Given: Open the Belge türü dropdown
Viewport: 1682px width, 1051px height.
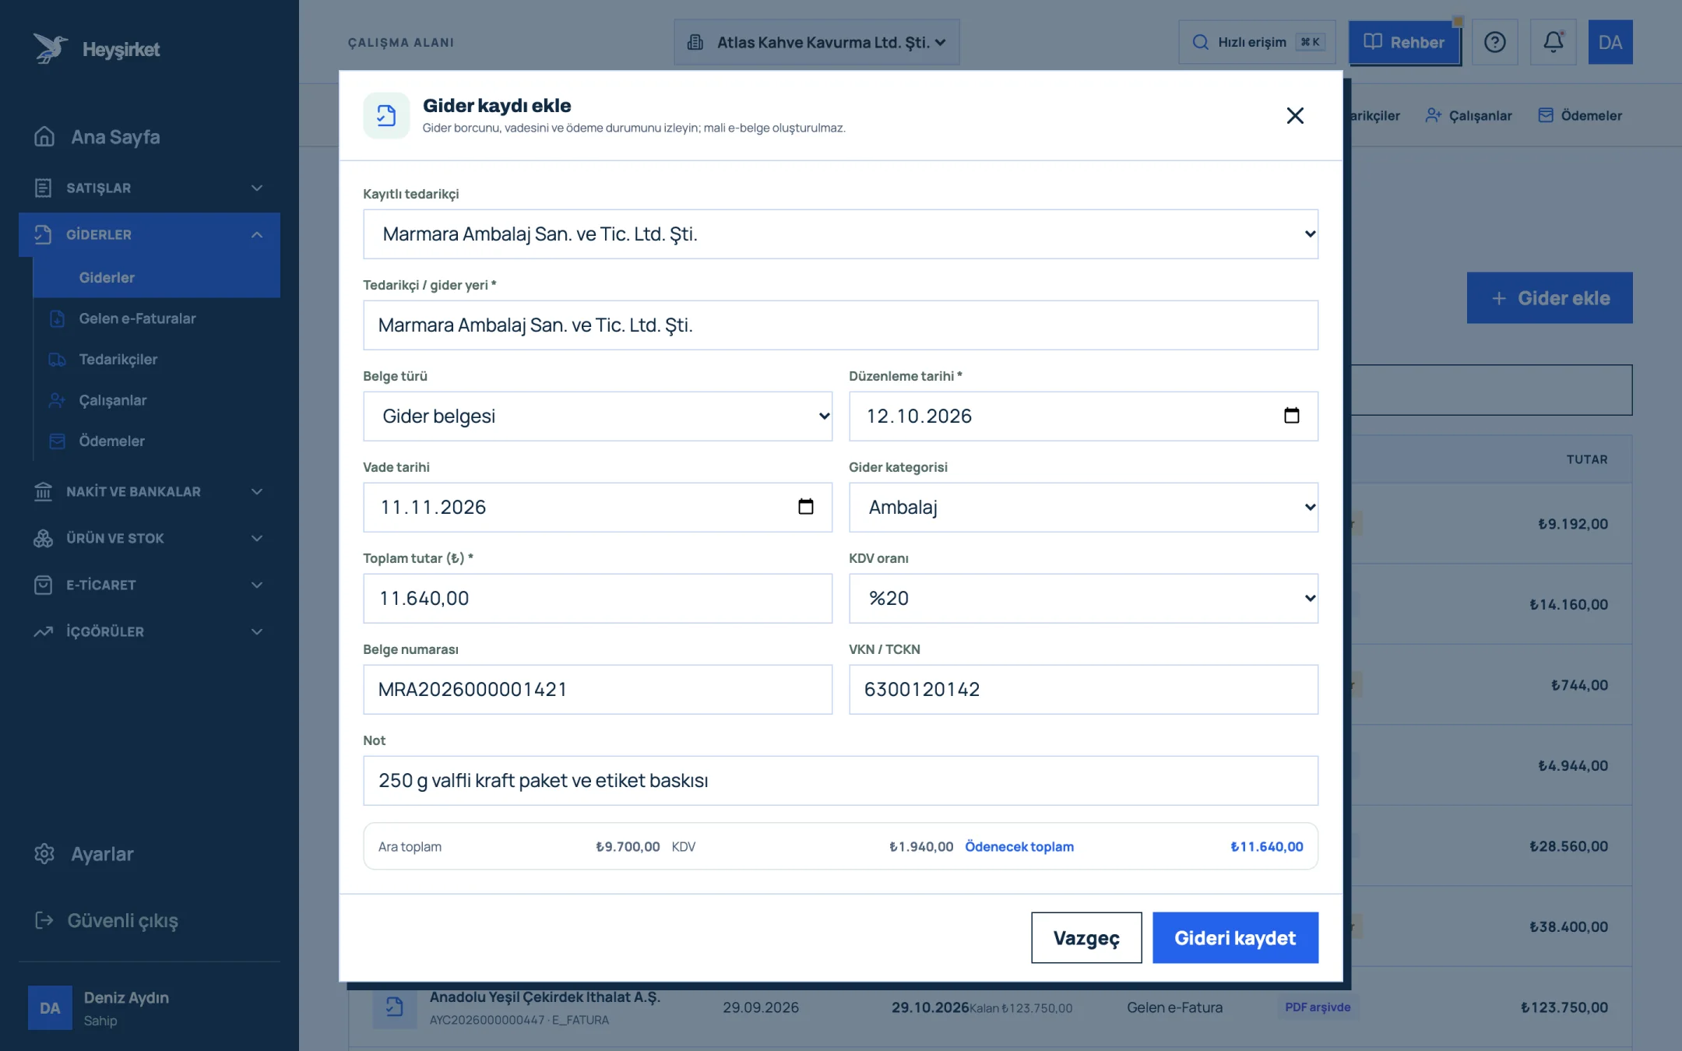Looking at the screenshot, I should [x=597, y=417].
